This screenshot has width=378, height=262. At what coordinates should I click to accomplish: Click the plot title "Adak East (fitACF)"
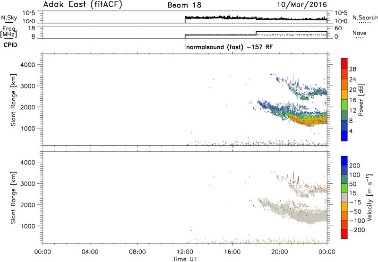coord(82,4)
